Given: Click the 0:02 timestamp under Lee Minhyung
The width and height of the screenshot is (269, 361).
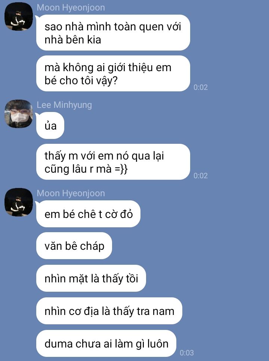Looking at the screenshot, I should (201, 176).
